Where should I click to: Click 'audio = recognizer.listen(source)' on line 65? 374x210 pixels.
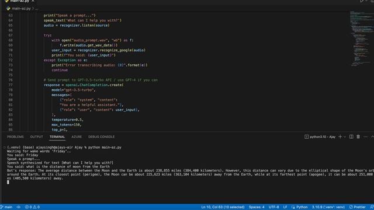(77, 26)
